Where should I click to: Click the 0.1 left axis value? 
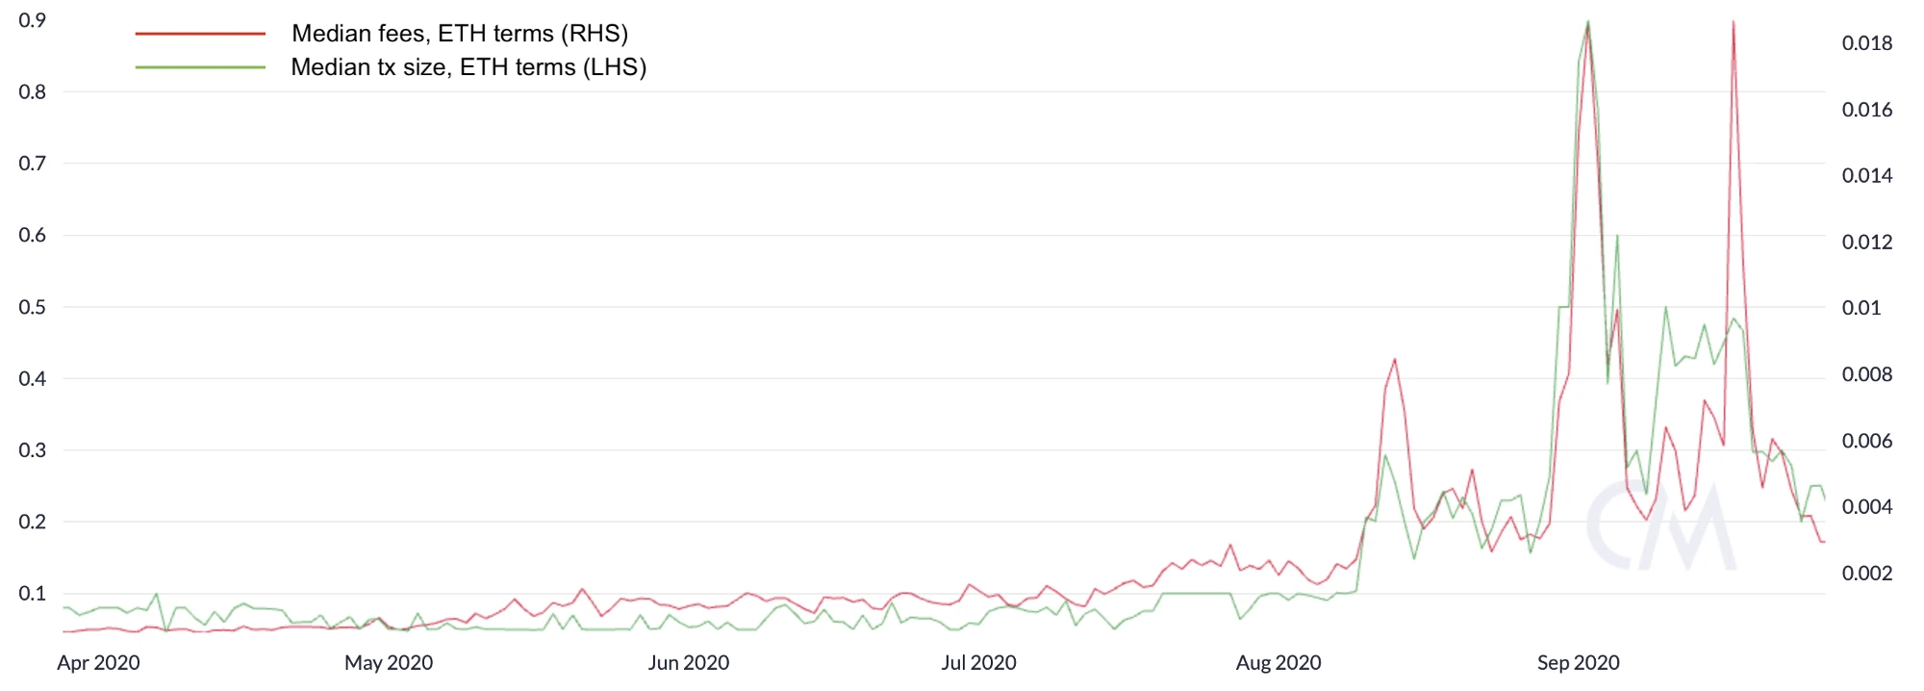coord(33,593)
